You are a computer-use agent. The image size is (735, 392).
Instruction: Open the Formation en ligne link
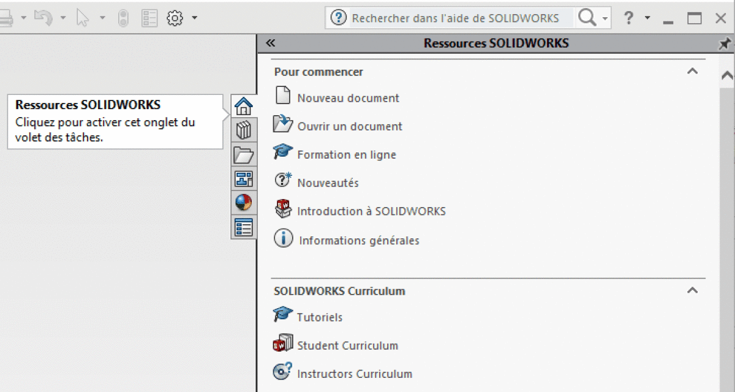347,155
